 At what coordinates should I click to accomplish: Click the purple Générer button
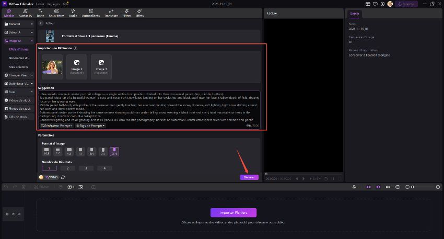click(249, 177)
